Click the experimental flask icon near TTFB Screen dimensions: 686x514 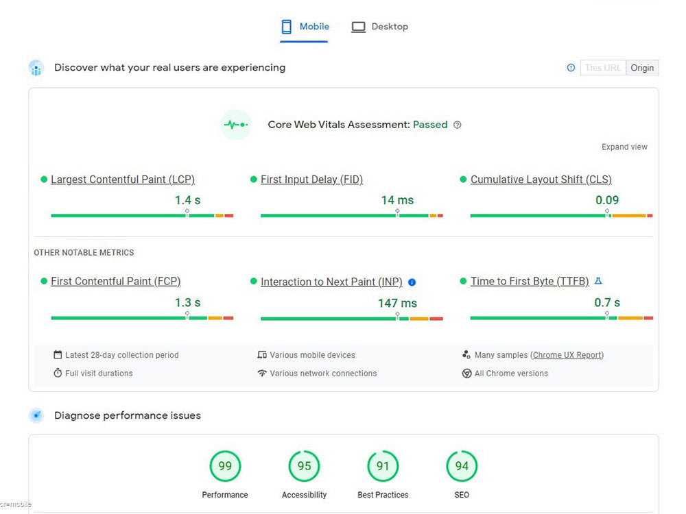(598, 281)
